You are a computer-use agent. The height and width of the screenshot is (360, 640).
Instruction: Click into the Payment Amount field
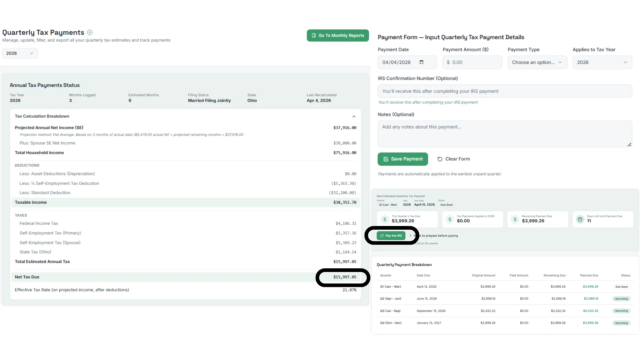click(x=472, y=62)
